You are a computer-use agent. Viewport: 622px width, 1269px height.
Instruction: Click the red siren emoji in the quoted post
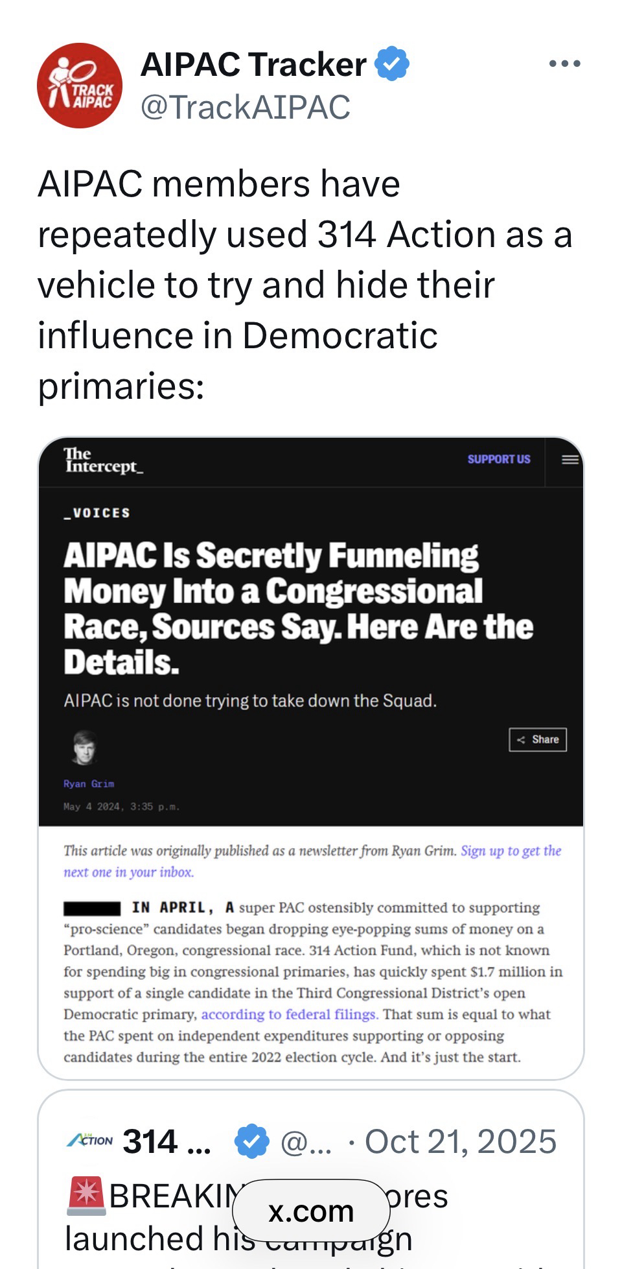point(86,1196)
